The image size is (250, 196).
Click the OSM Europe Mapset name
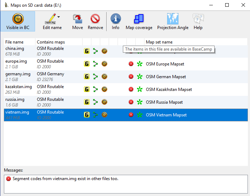point(165,64)
